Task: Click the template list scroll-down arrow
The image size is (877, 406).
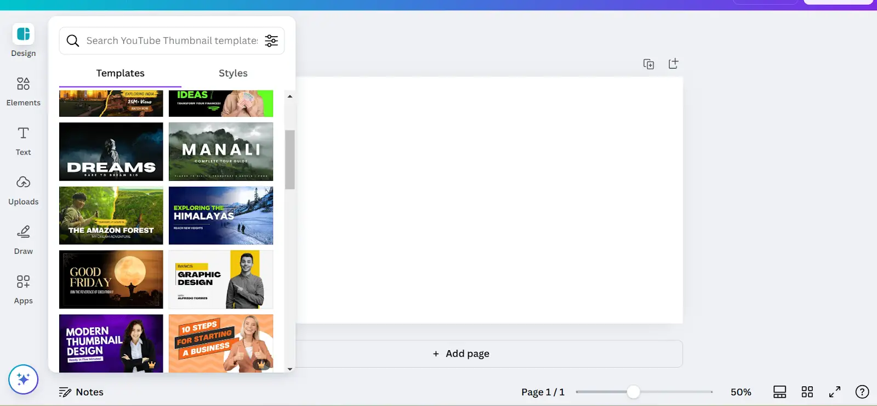Action: point(290,369)
